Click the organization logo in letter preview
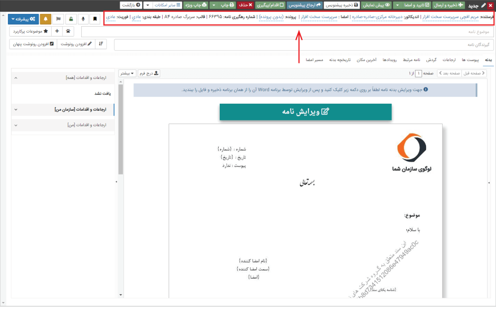This screenshot has height=310, width=496. point(412,153)
